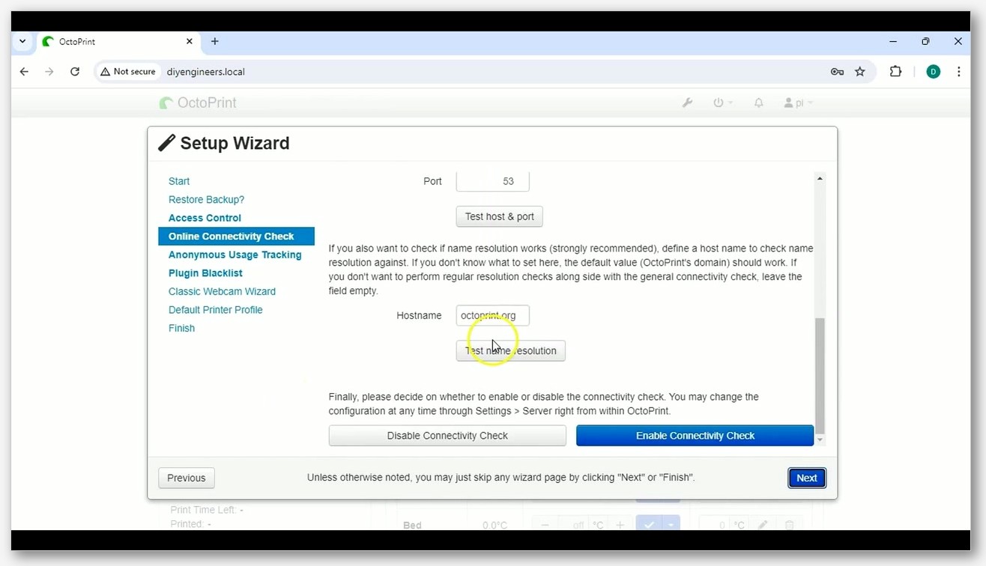Click the wizard scrollbar thumb
Screen dimensions: 986x566
tap(820, 374)
